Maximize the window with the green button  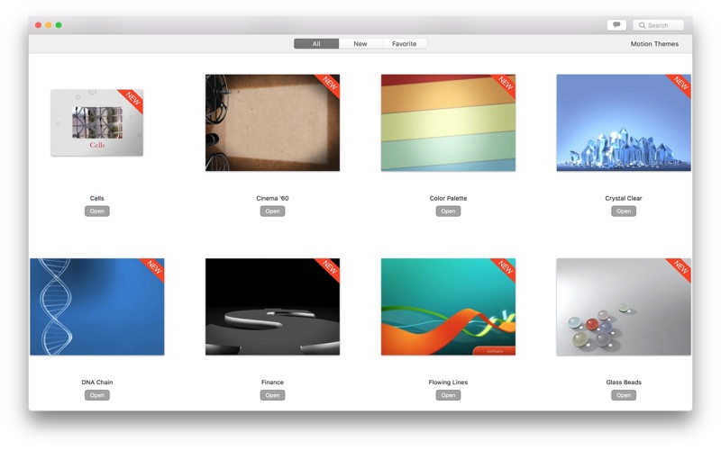point(59,25)
